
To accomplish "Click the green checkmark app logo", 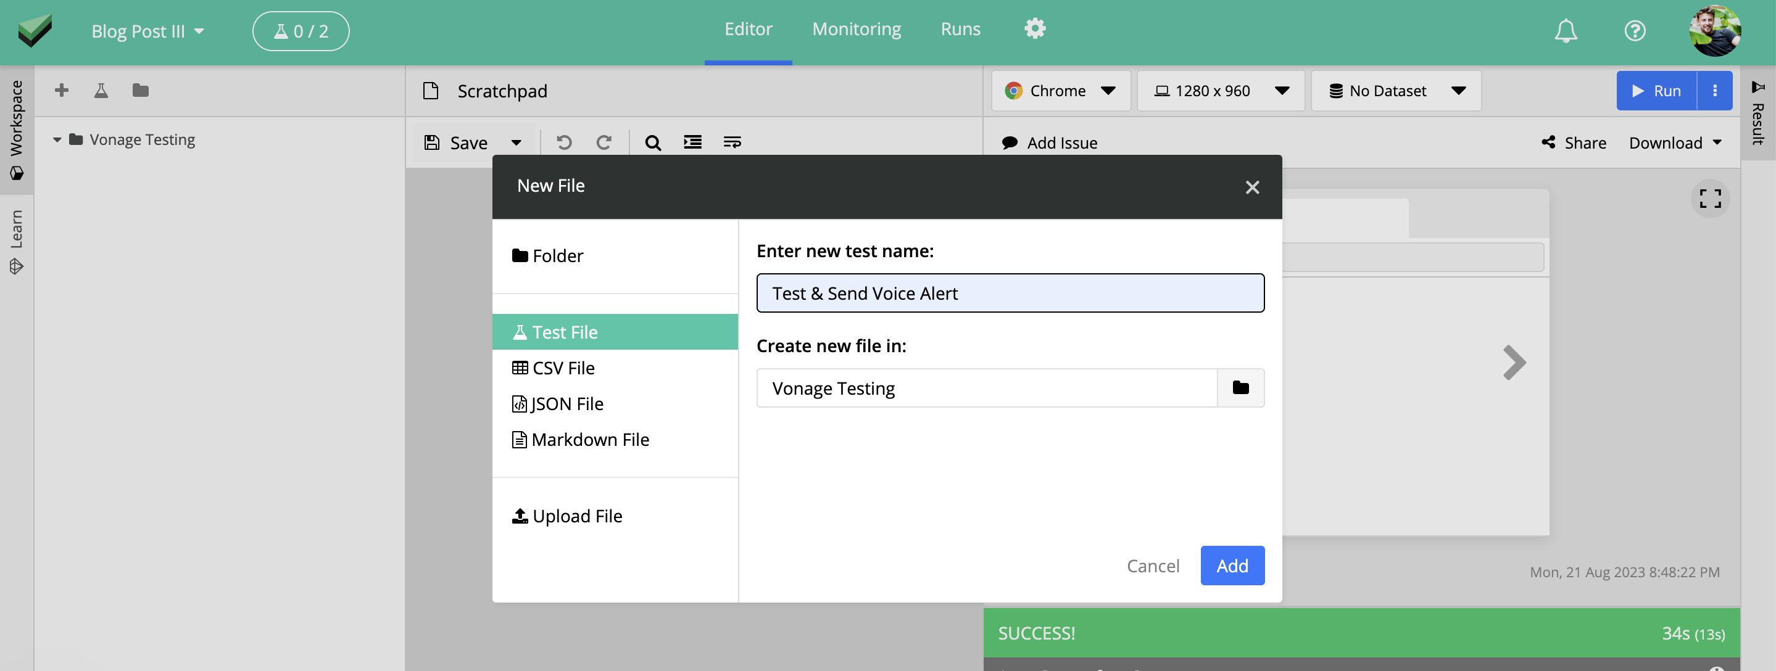I will coord(35,30).
